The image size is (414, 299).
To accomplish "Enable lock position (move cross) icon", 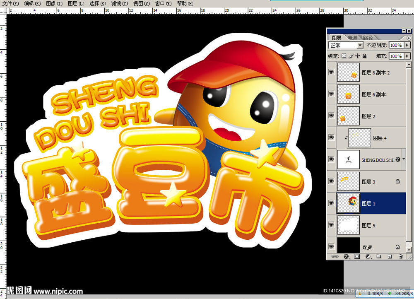I will [358, 56].
